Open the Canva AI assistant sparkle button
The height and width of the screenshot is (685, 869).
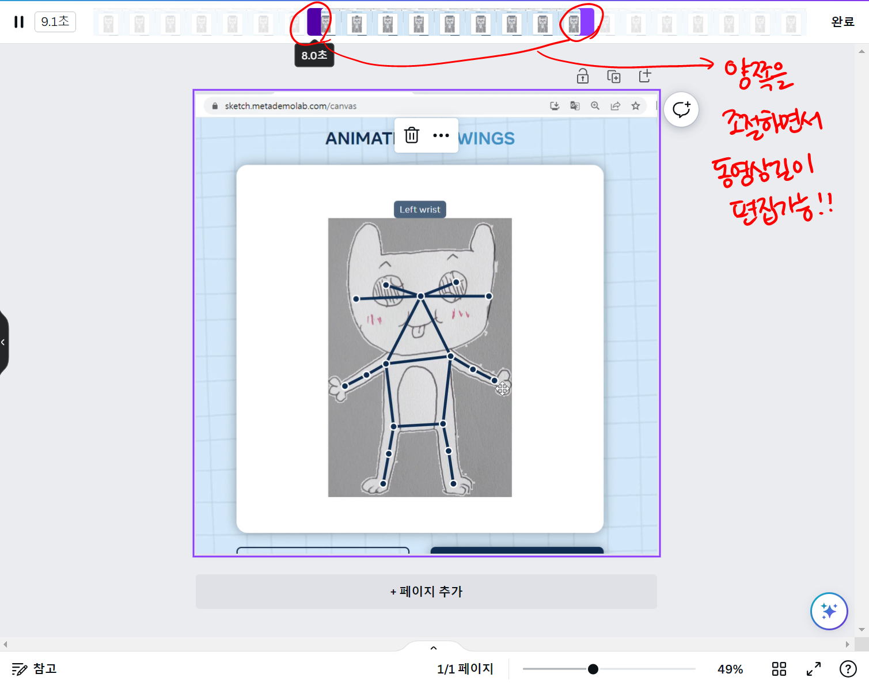tap(828, 611)
